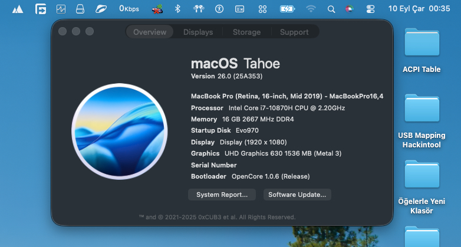Click the Version 26.0 (25A353) text
This screenshot has height=247, width=461.
click(227, 76)
